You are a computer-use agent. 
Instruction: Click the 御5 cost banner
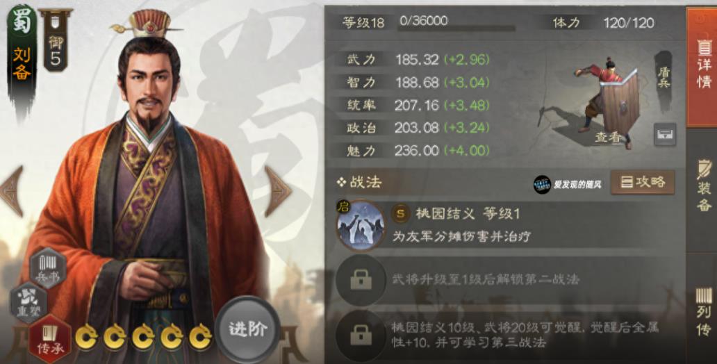(56, 40)
